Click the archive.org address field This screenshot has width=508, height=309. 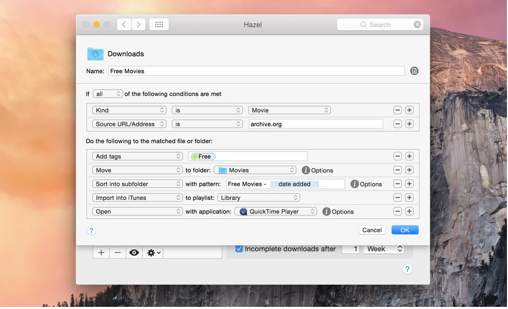click(316, 124)
